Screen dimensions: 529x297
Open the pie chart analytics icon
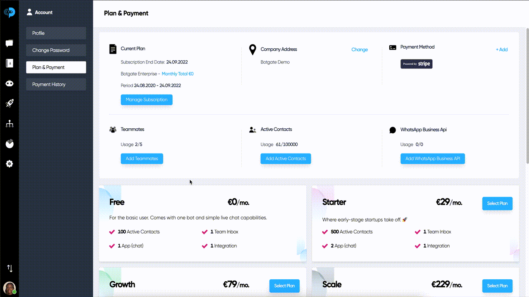coord(9,144)
